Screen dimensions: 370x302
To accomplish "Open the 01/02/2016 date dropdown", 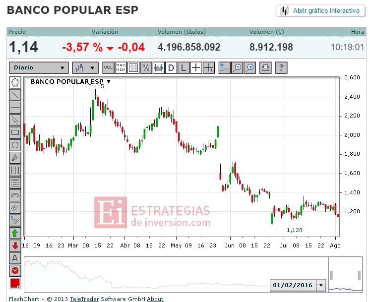I will pos(321,285).
